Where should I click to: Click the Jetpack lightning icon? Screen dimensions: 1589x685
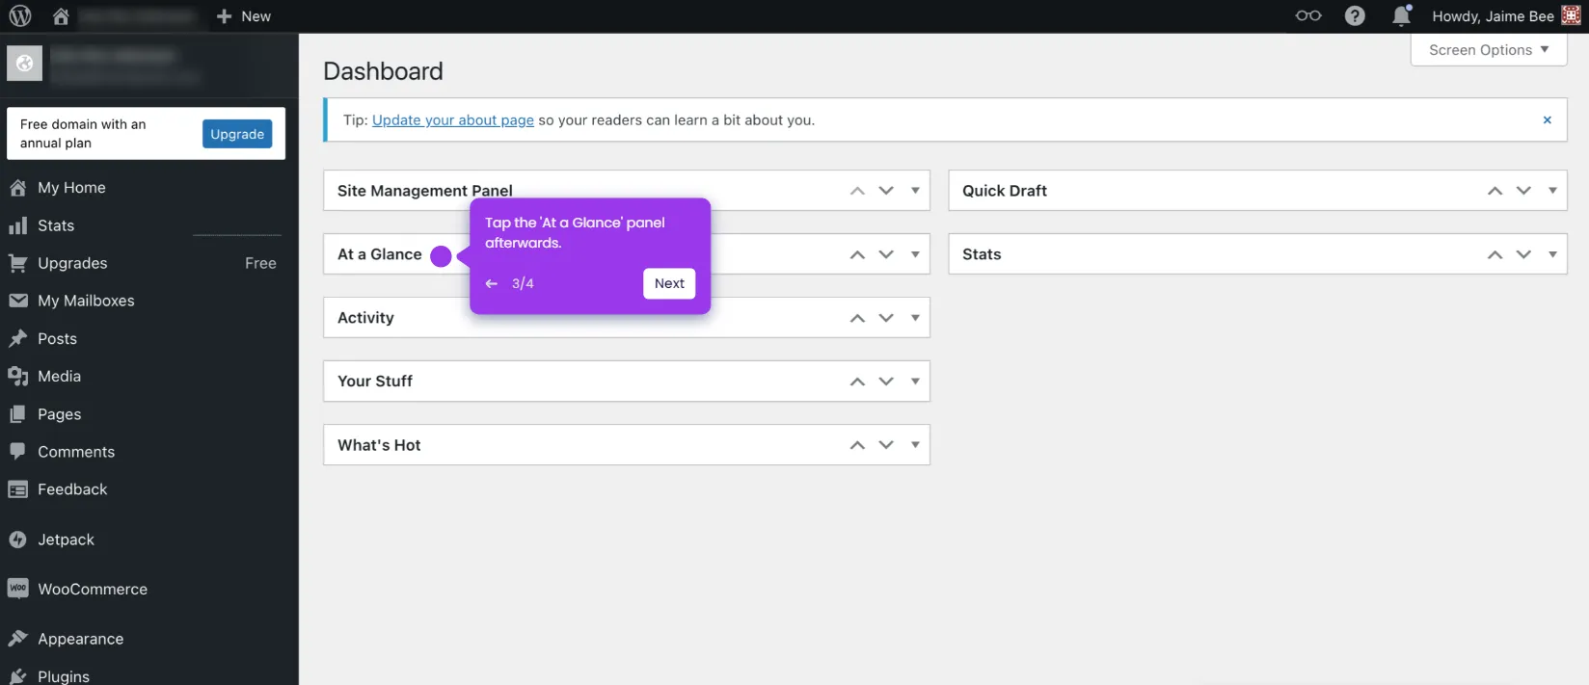[18, 540]
